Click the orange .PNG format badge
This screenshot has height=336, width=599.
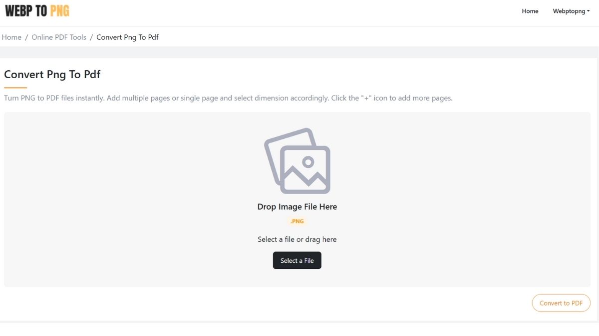tap(297, 222)
